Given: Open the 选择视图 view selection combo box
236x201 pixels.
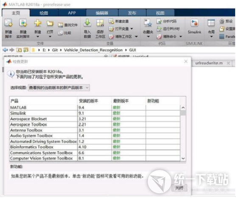Looking at the screenshot, I should coord(59,88).
